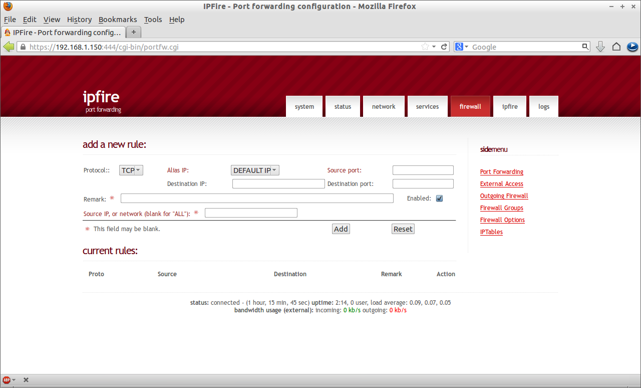This screenshot has width=641, height=388.
Task: Open the Alias IP DEFAULT IP dropdown
Action: (255, 170)
